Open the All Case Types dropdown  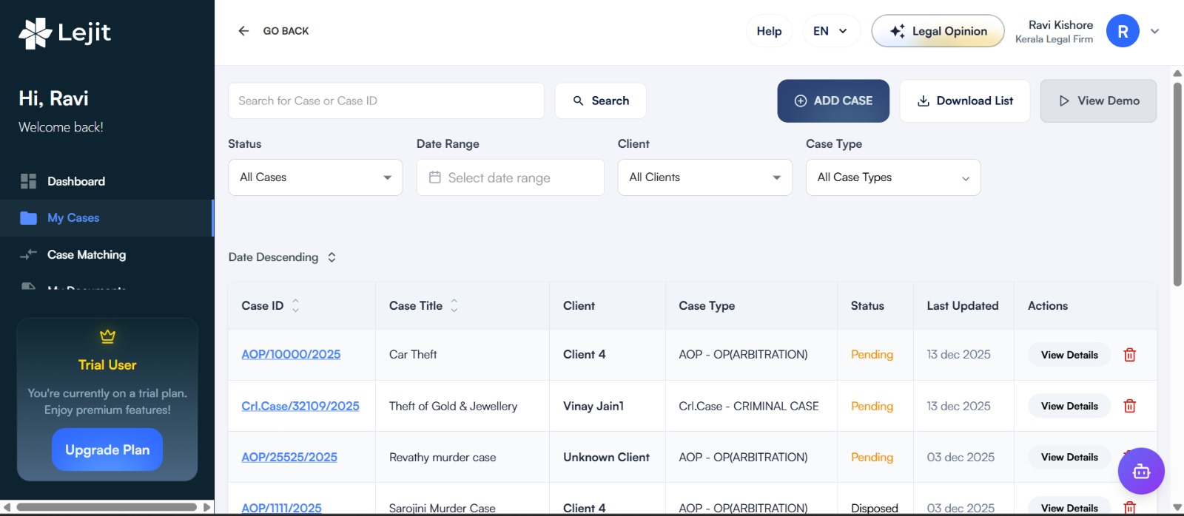tap(892, 177)
